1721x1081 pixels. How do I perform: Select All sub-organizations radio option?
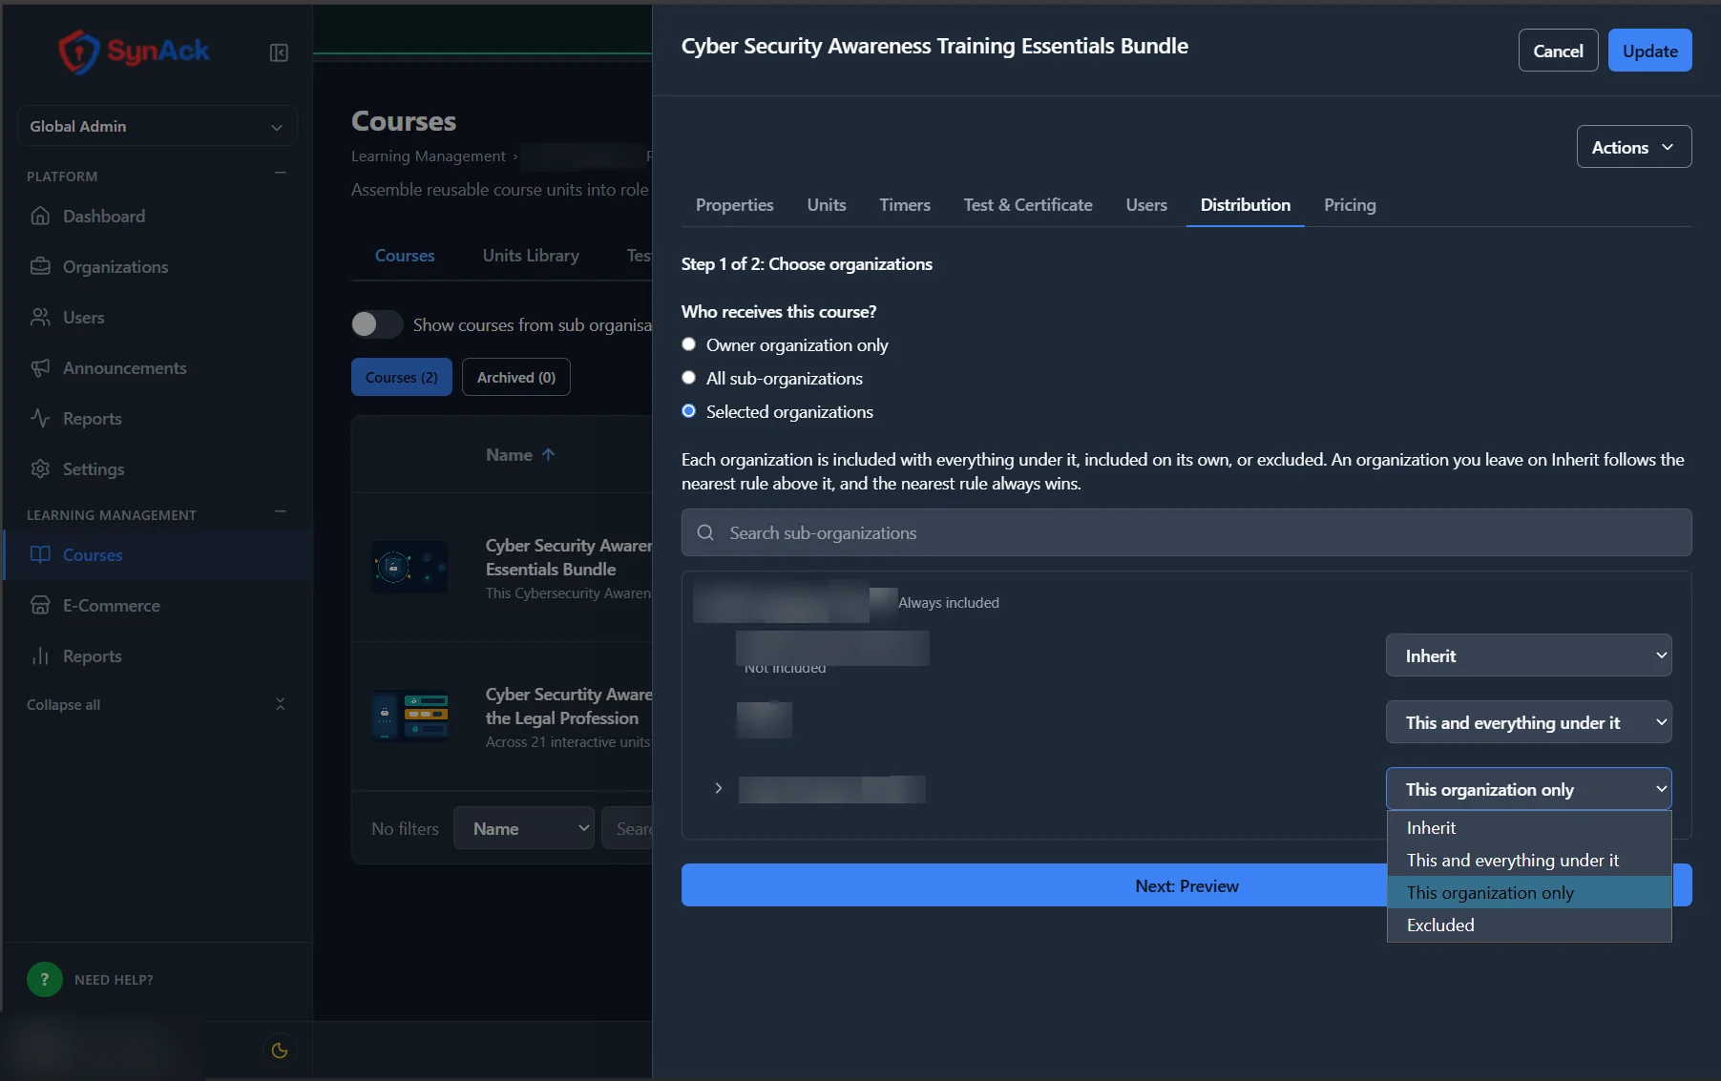click(x=688, y=378)
